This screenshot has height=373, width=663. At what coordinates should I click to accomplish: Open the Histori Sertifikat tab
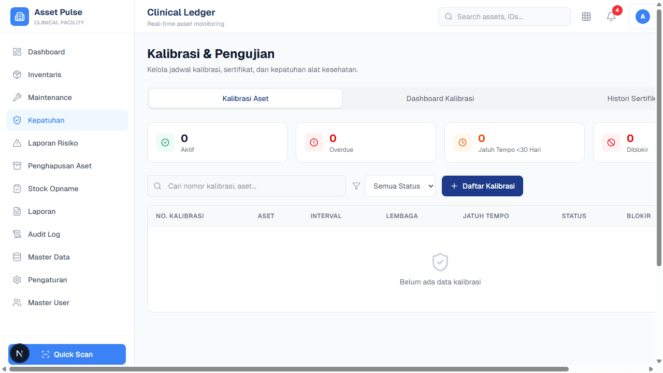click(x=631, y=98)
